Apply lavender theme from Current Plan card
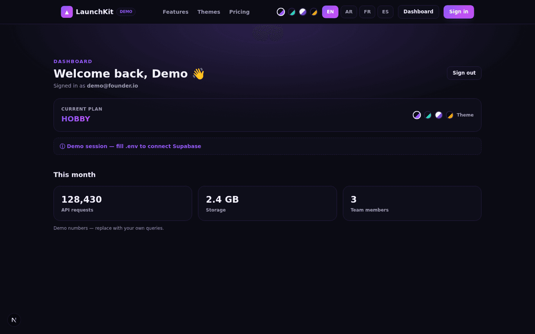Screen dimensions: 535x334 click(x=439, y=115)
